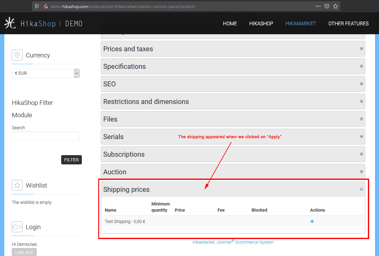The image size is (379, 256).
Task: Click the Currency location pin icon
Action: [17, 55]
